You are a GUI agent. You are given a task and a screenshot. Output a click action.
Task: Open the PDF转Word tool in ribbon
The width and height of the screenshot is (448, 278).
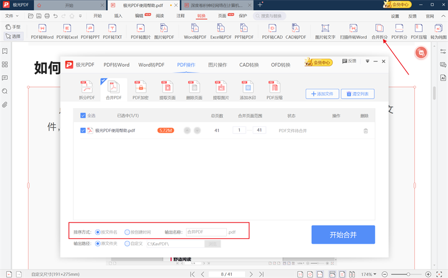(42, 32)
